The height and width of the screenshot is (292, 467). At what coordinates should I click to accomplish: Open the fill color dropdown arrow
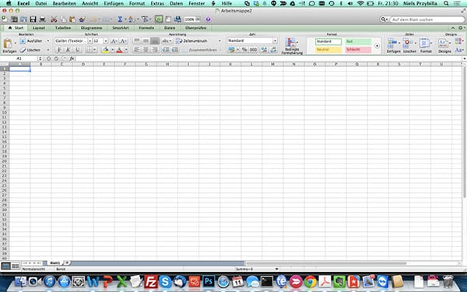(x=112, y=50)
